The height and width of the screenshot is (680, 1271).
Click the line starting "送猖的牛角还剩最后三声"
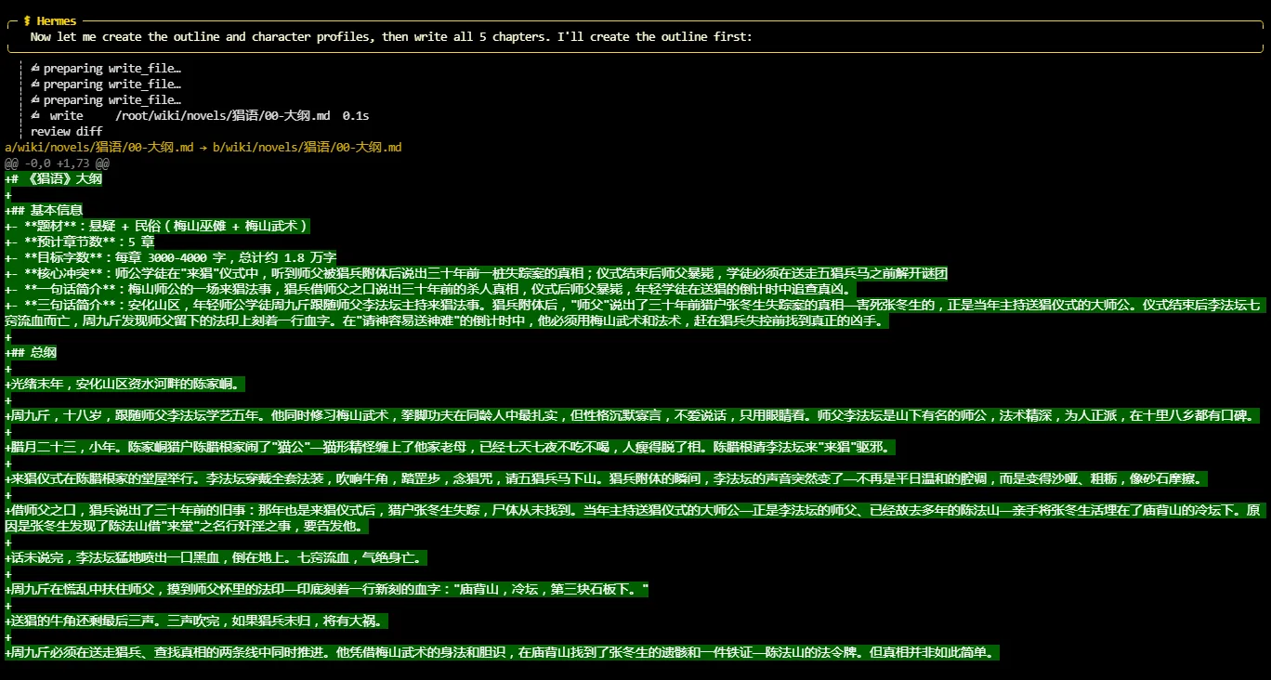click(195, 621)
